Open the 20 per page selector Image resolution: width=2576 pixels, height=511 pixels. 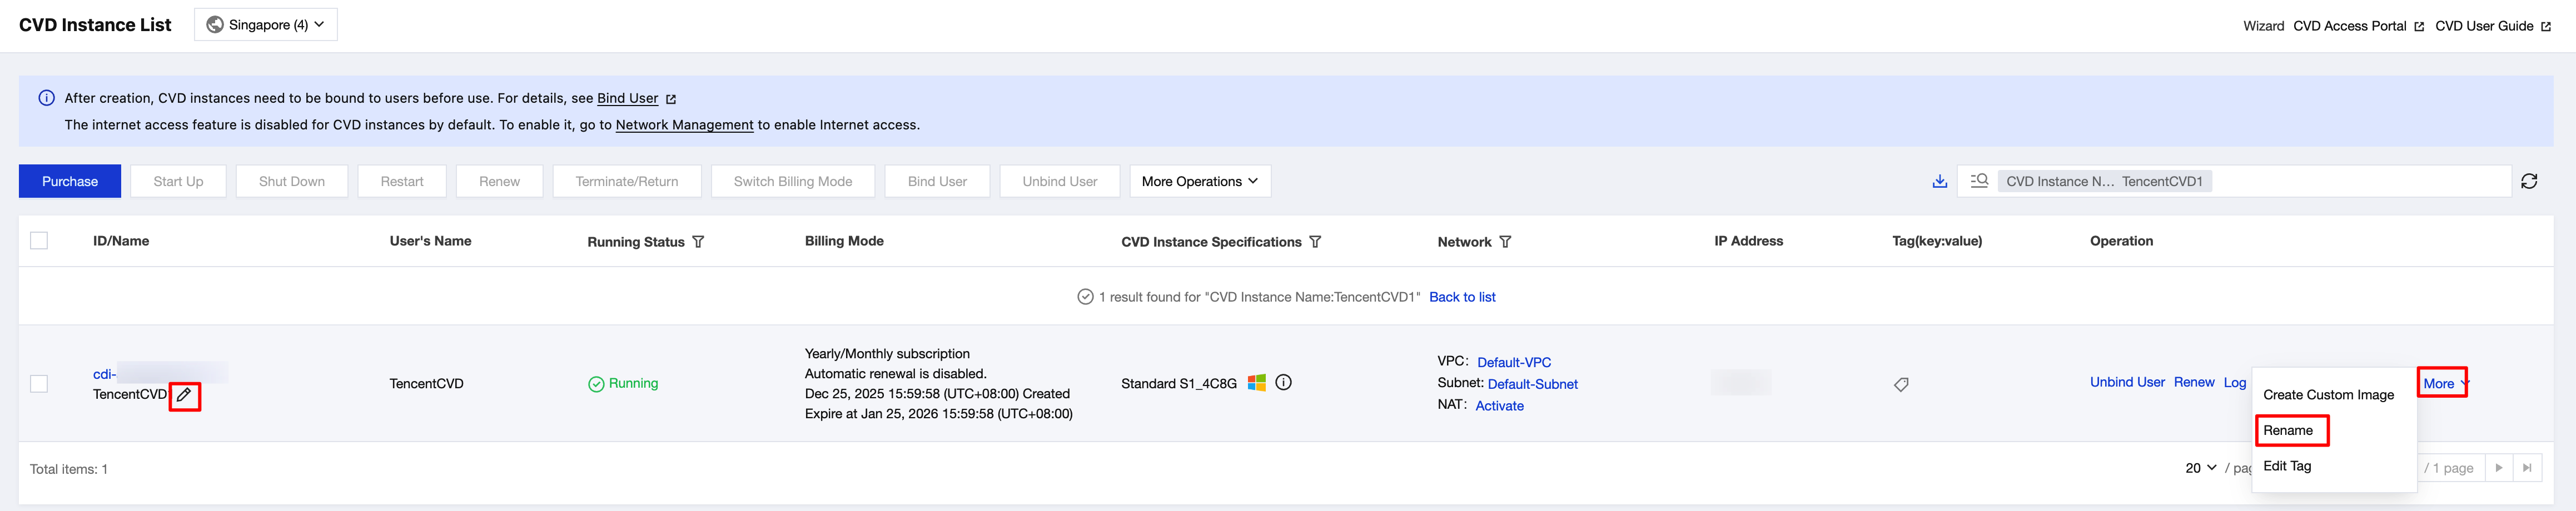point(2200,468)
